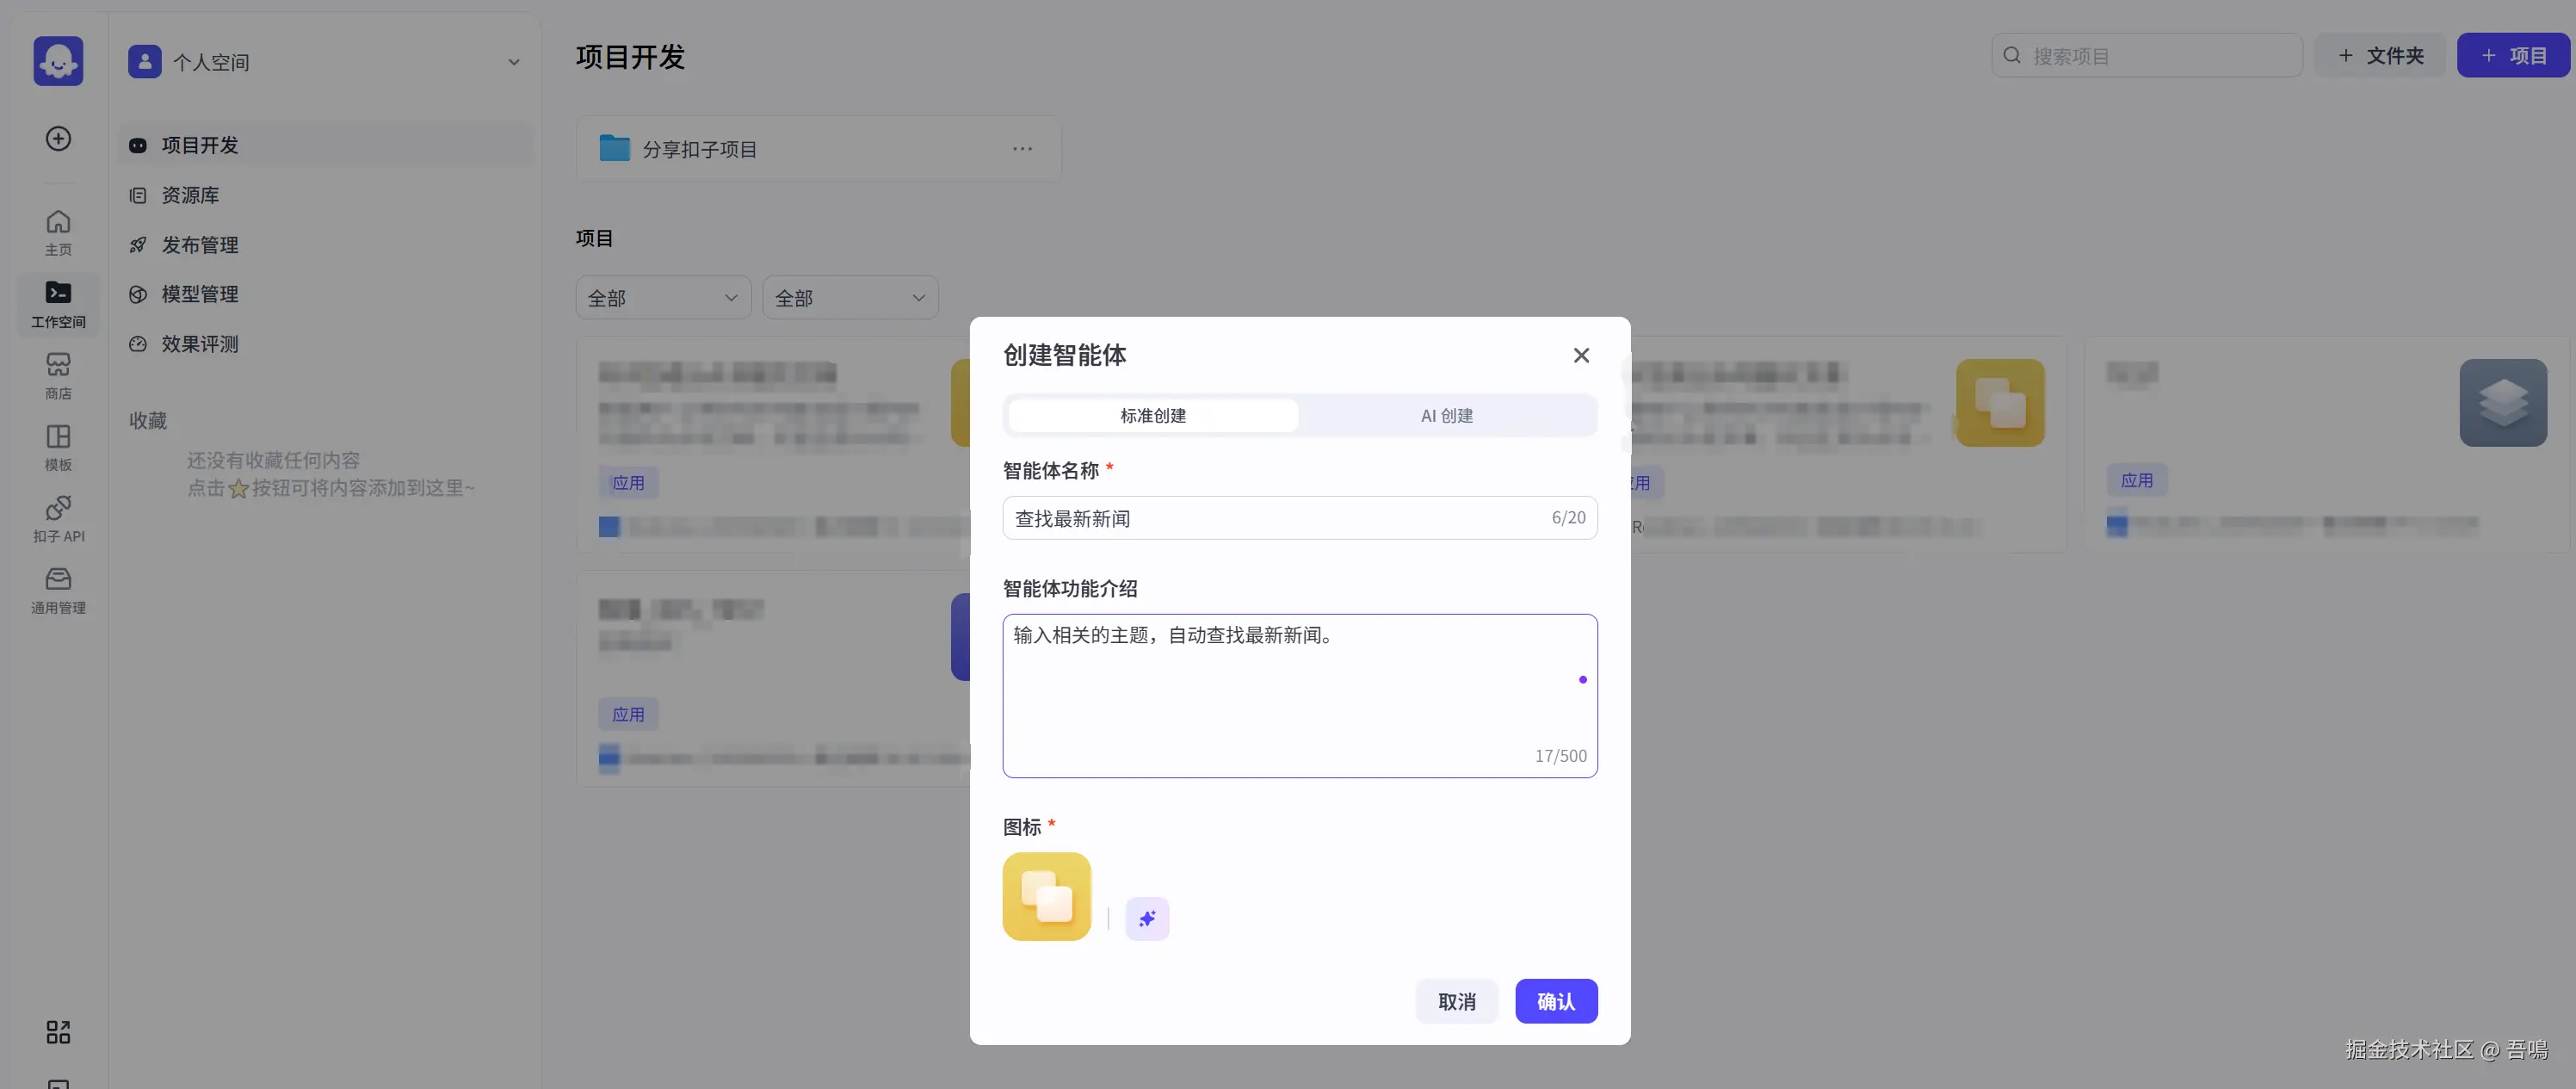Open the Home icon in left sidebar

(x=58, y=231)
